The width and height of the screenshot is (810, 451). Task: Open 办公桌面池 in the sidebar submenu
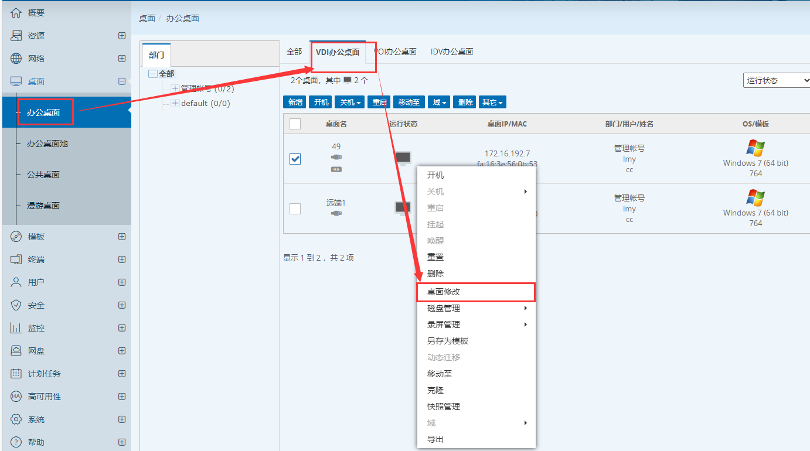[x=47, y=143]
